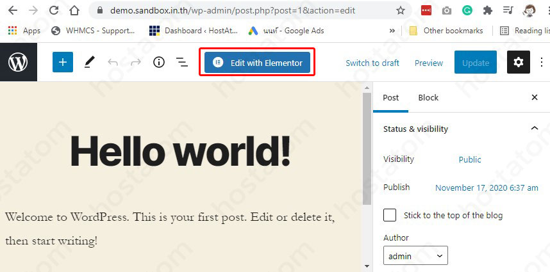Click the red password manager extension icon
The height and width of the screenshot is (272, 550).
[426, 10]
